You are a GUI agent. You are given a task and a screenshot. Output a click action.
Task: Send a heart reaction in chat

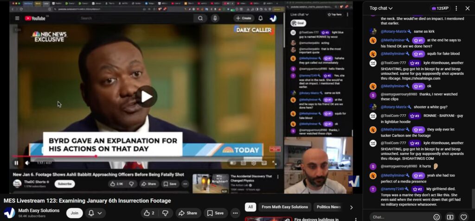click(x=463, y=217)
